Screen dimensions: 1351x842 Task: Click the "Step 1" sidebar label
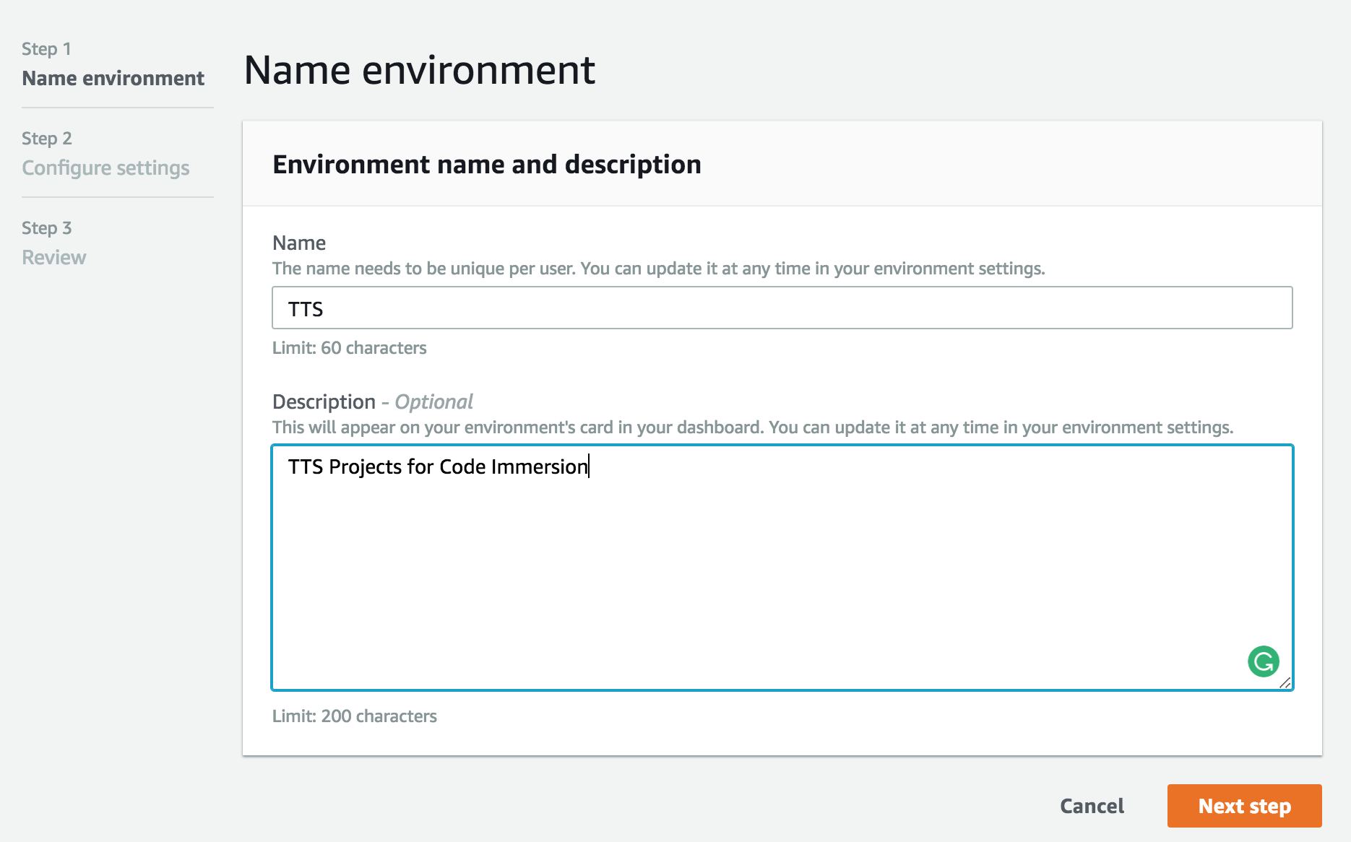[46, 49]
